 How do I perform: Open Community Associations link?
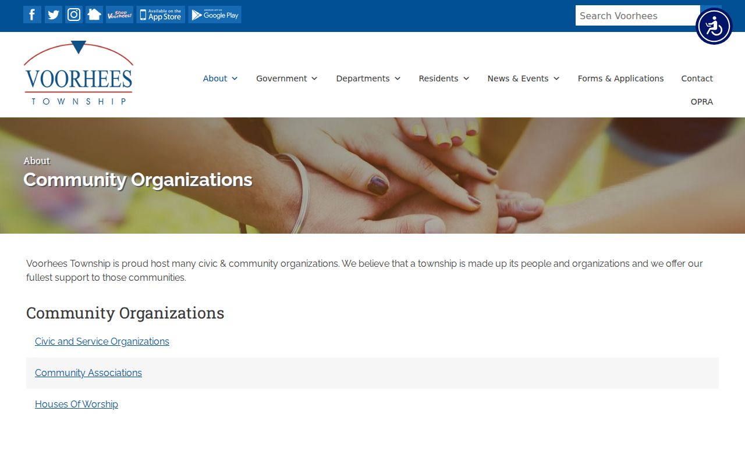tap(88, 373)
